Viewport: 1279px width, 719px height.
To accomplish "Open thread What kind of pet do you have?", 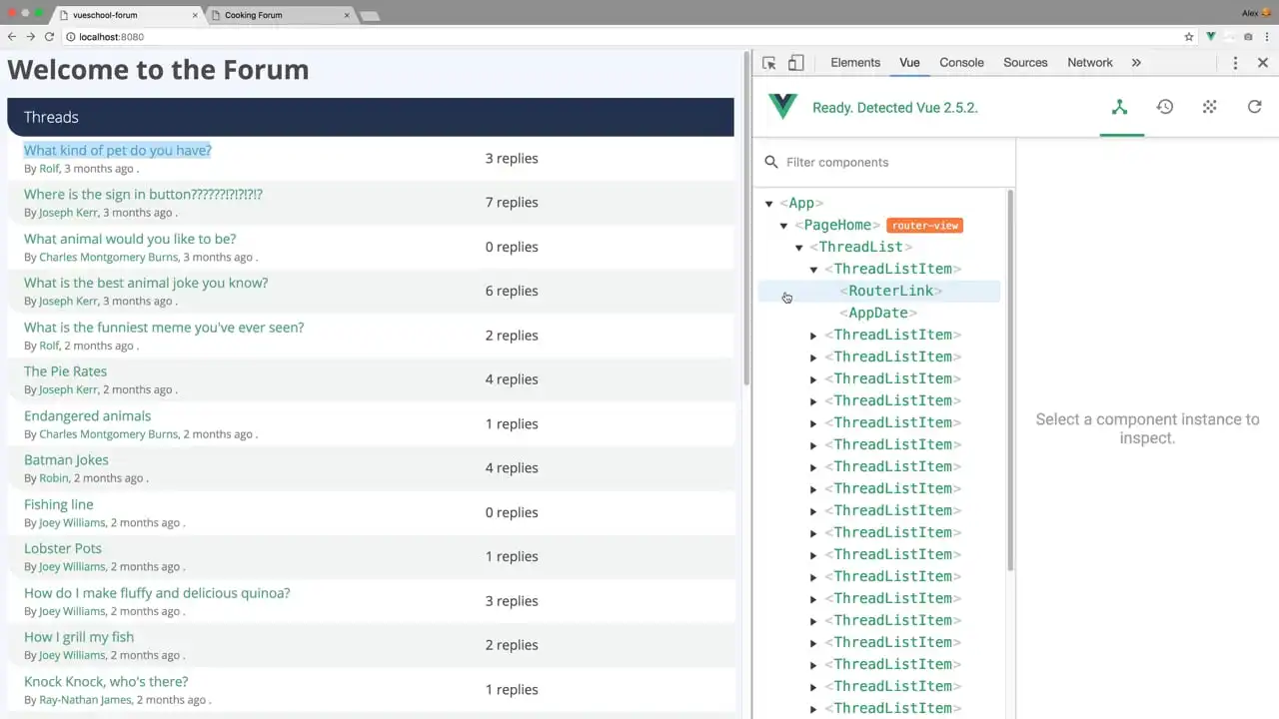I will (118, 150).
